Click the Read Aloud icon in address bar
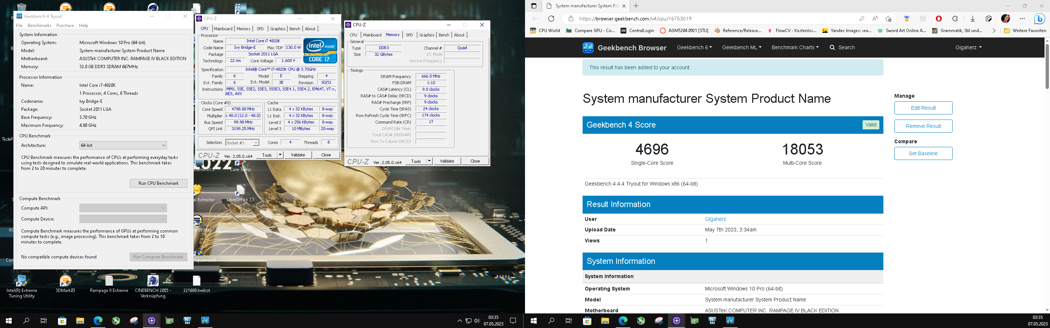The width and height of the screenshot is (1050, 328). coord(875,18)
